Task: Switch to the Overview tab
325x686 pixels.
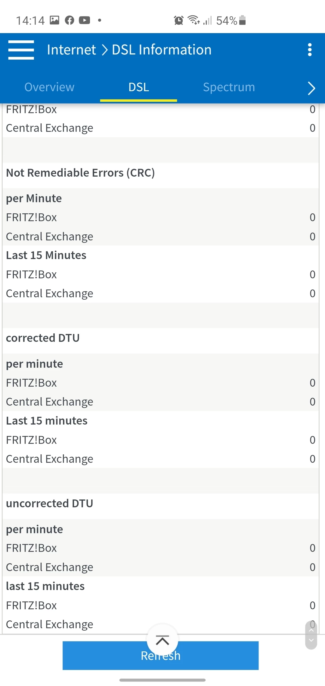Action: click(x=49, y=87)
